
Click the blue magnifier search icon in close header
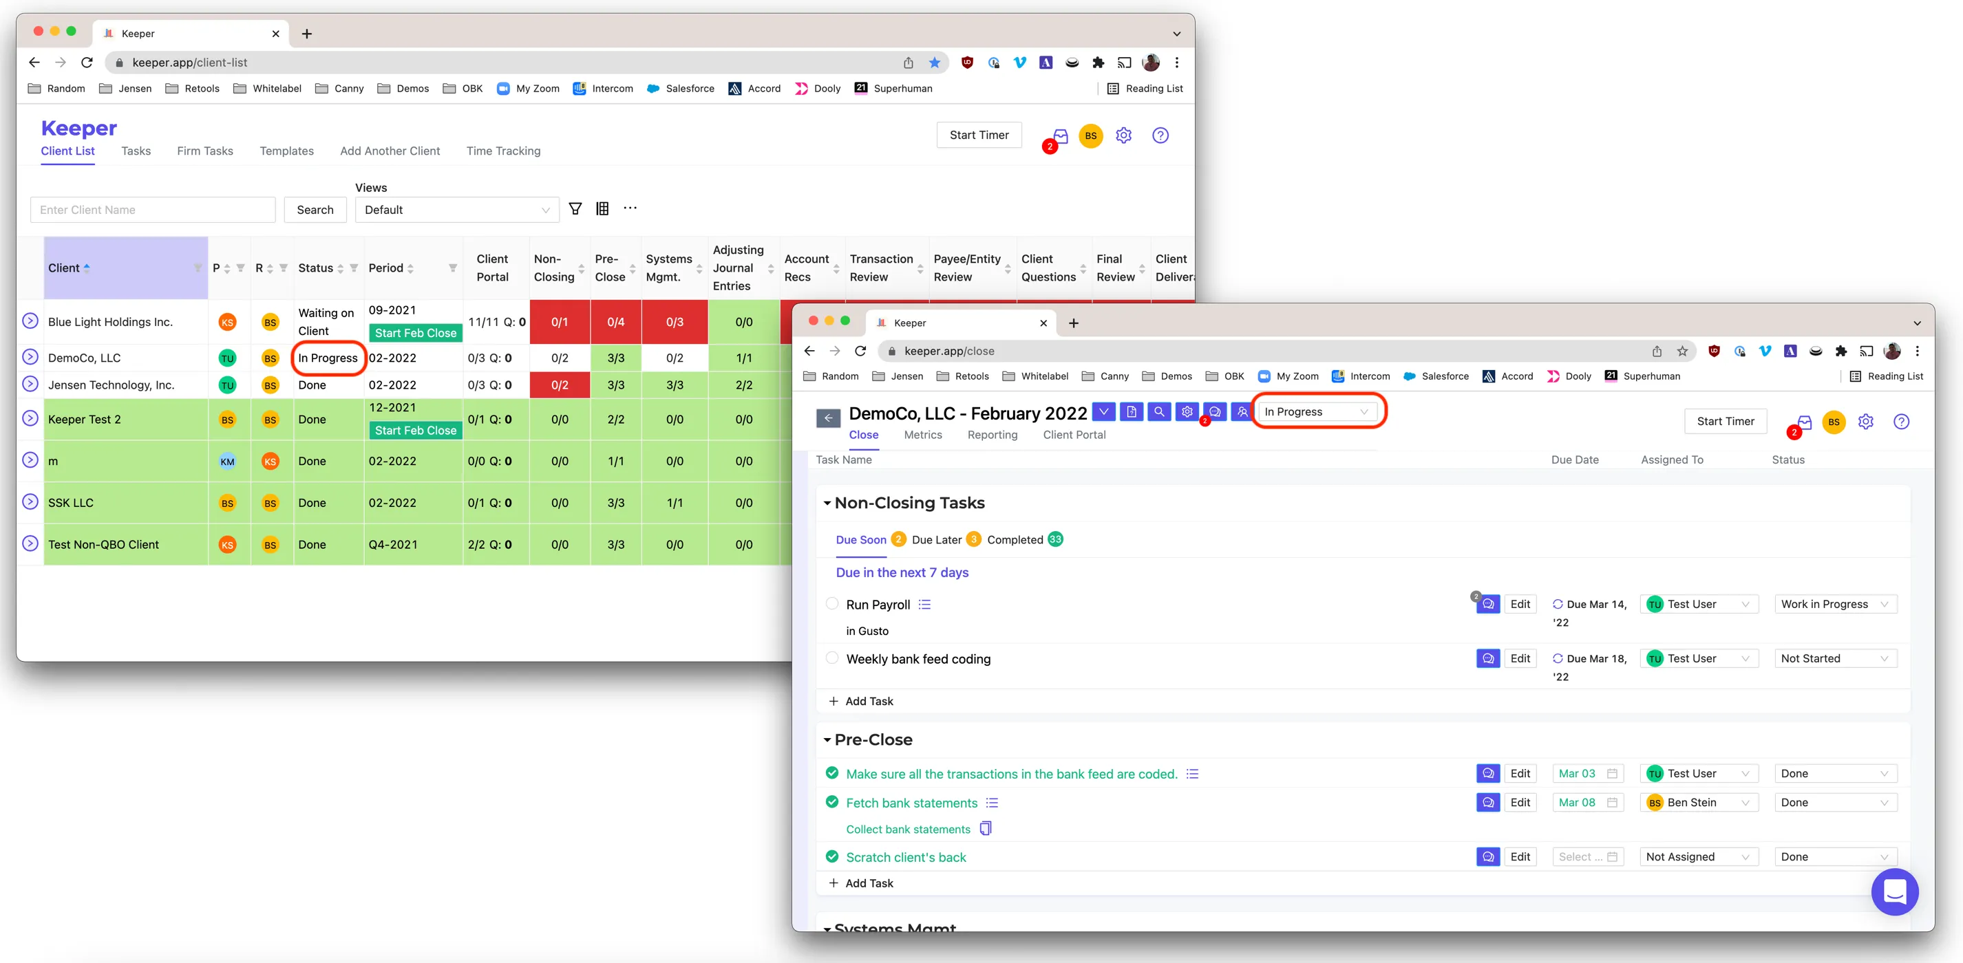pyautogui.click(x=1159, y=411)
